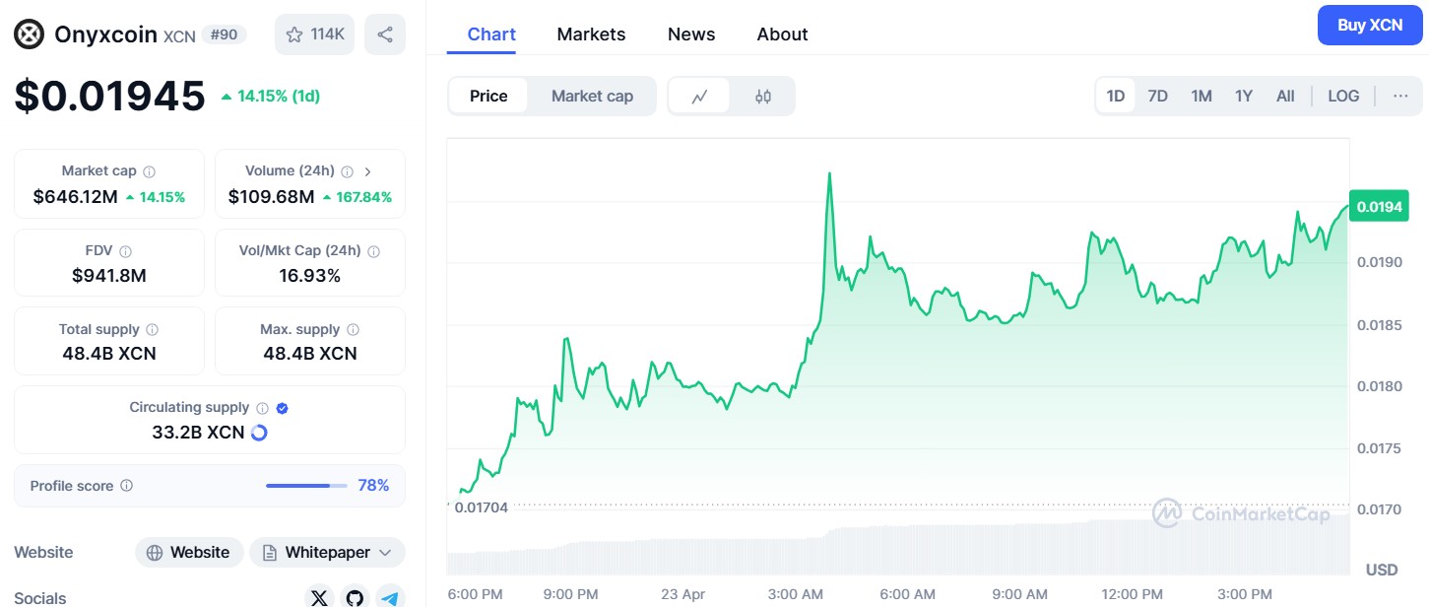Switch to candlestick chart view icon

[x=763, y=97]
